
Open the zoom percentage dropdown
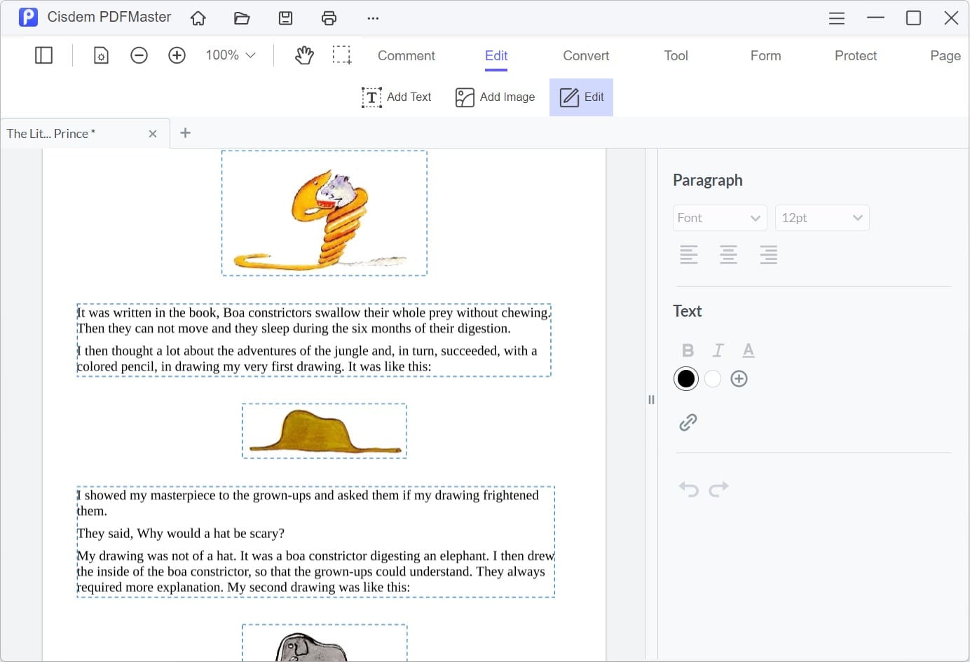pyautogui.click(x=230, y=55)
